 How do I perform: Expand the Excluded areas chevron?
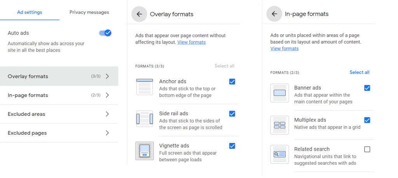(107, 114)
